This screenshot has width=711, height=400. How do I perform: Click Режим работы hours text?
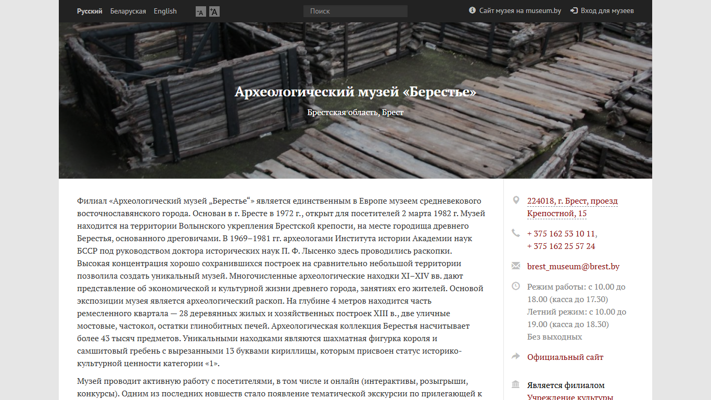[576, 293]
